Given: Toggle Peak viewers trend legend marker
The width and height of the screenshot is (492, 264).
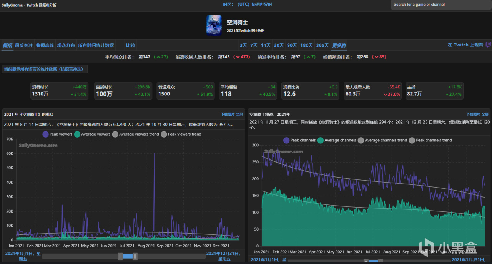Looking at the screenshot, I should click(x=164, y=134).
